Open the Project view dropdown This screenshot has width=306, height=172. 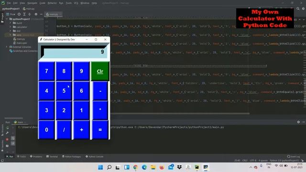11,14
